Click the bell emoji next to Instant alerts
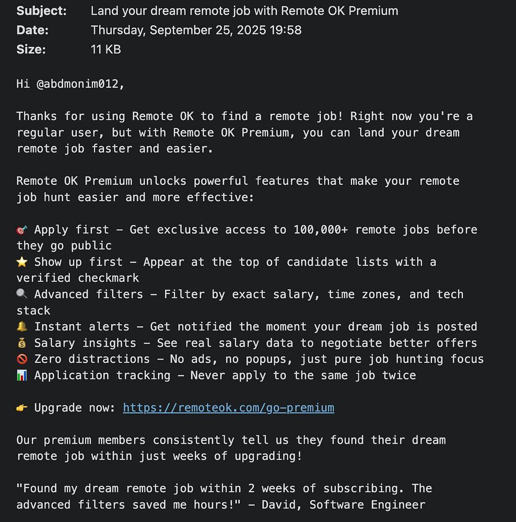Viewport: 516px width, 522px height. [x=21, y=327]
